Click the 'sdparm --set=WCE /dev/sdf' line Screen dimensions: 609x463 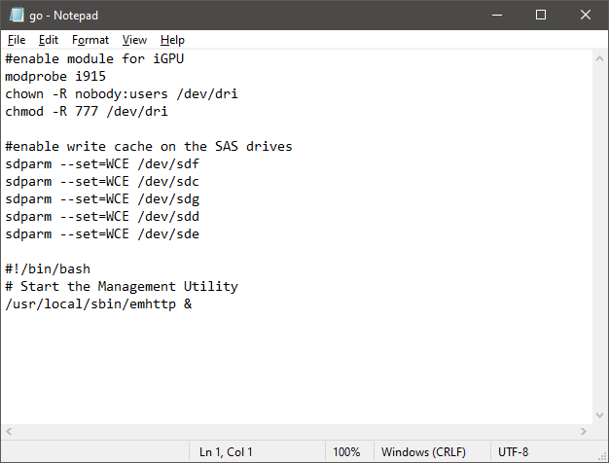[102, 164]
